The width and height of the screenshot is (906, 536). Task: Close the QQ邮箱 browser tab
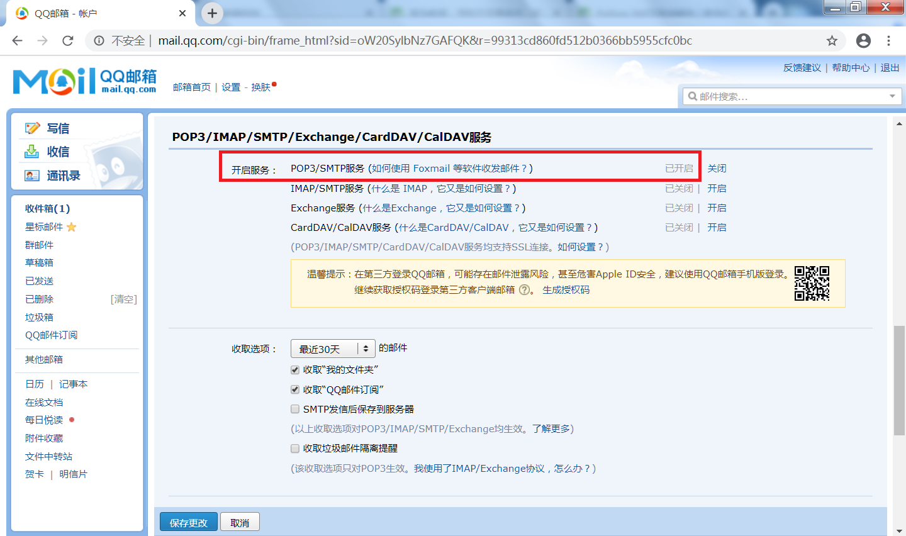point(182,13)
